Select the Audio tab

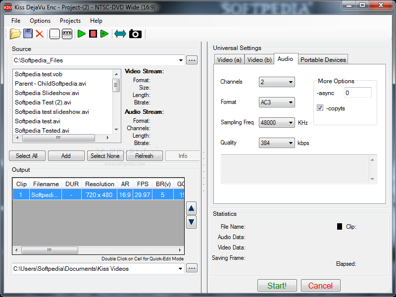pyautogui.click(x=286, y=59)
